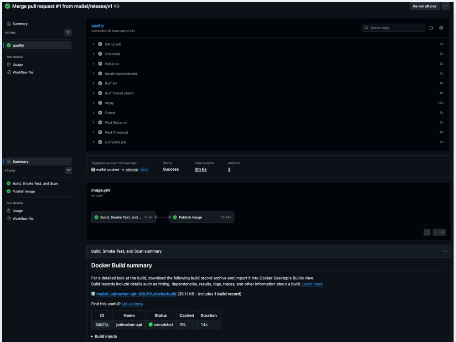
Task: Expand the Setup uv step
Action: point(93,64)
